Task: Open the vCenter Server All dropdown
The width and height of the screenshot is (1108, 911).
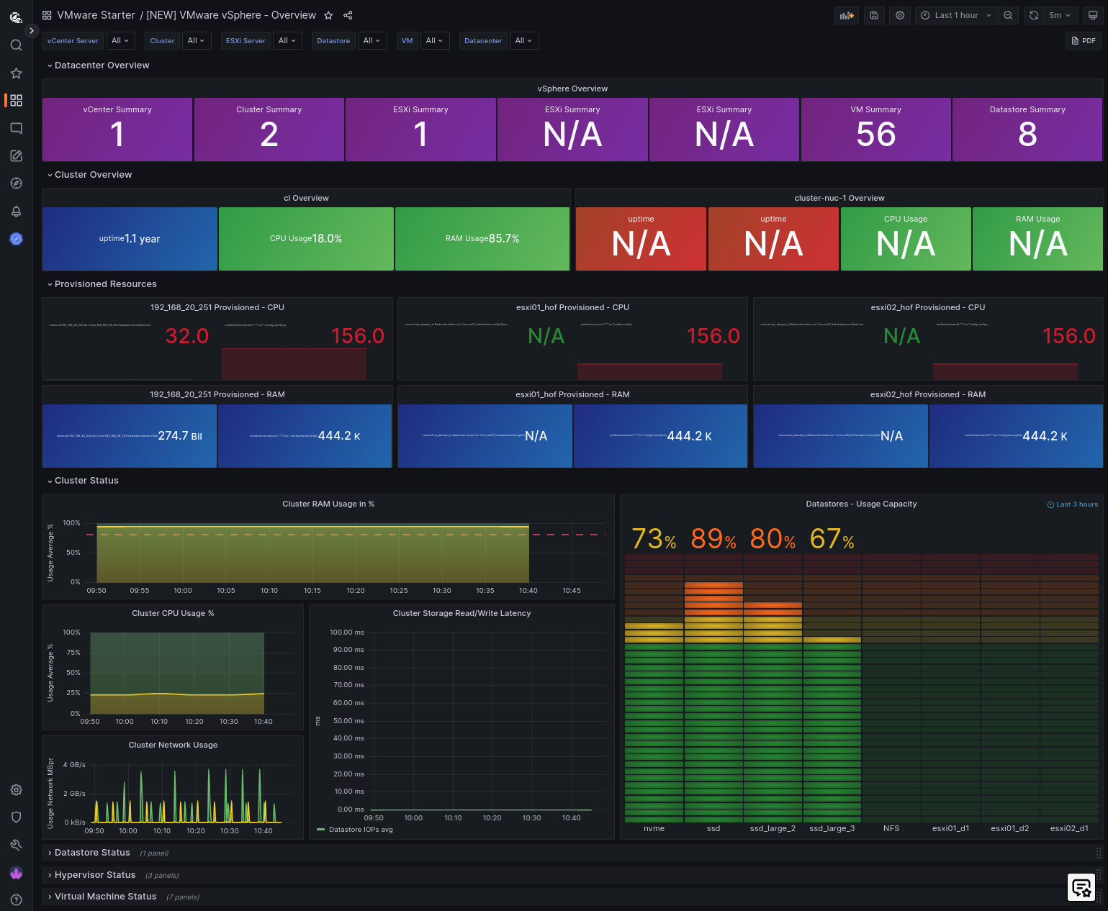Action: point(120,41)
